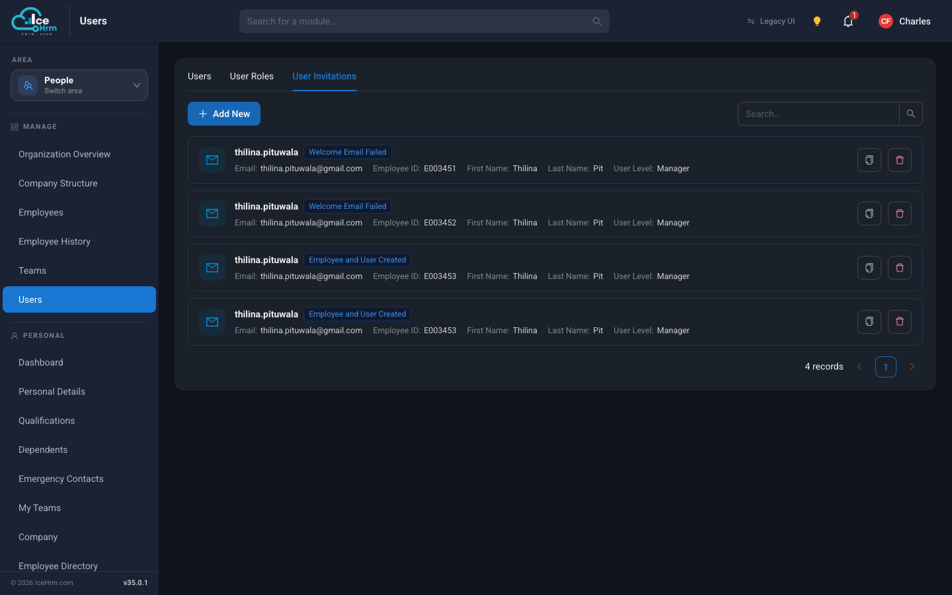Expand the People area switcher chevron

[x=137, y=85]
